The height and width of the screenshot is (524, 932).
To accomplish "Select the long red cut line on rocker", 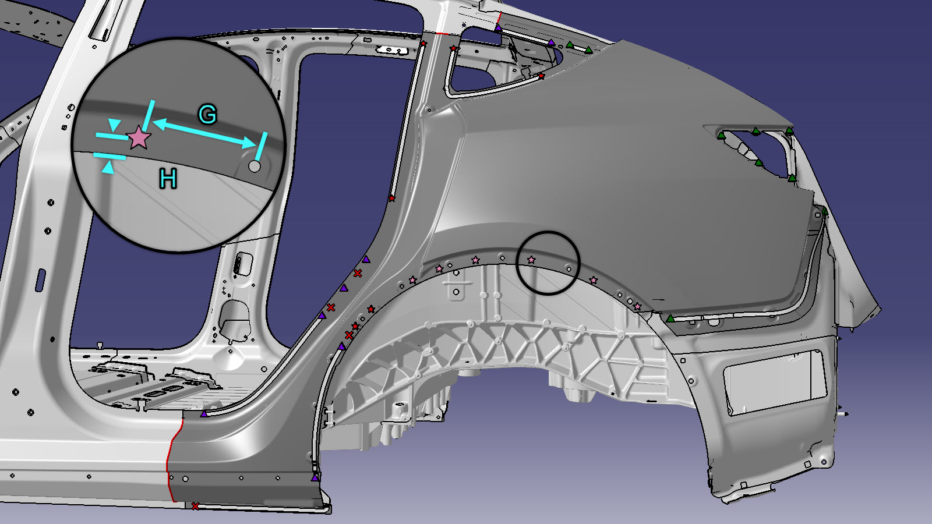I will click(170, 460).
